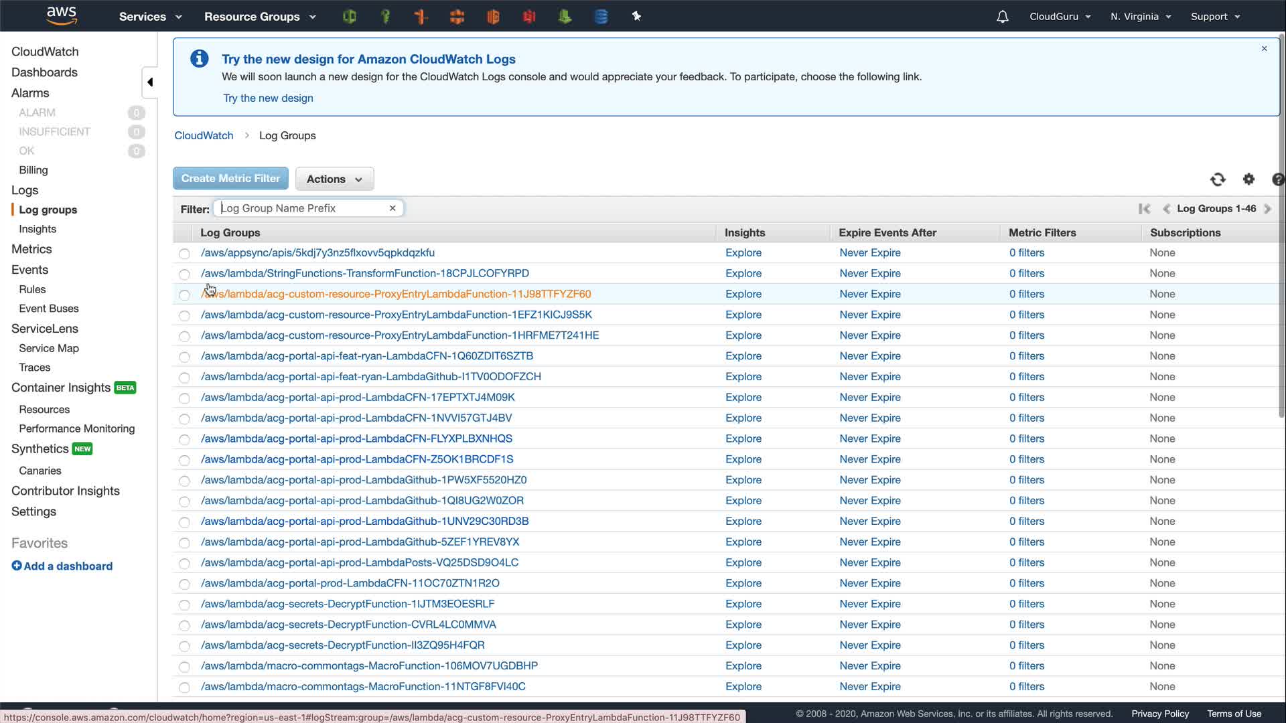1286x723 pixels.
Task: Select the appsync apis log group radio
Action: coord(184,254)
